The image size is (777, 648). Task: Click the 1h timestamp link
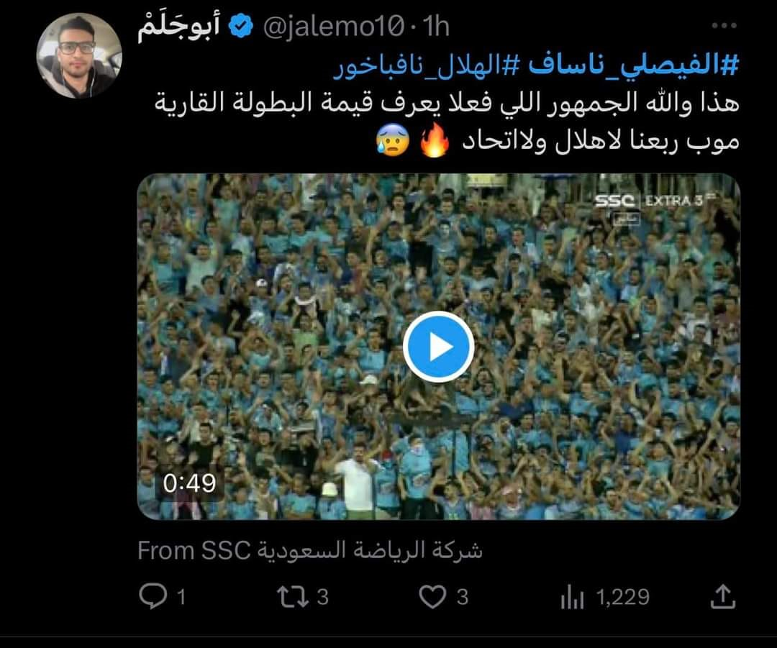[436, 27]
